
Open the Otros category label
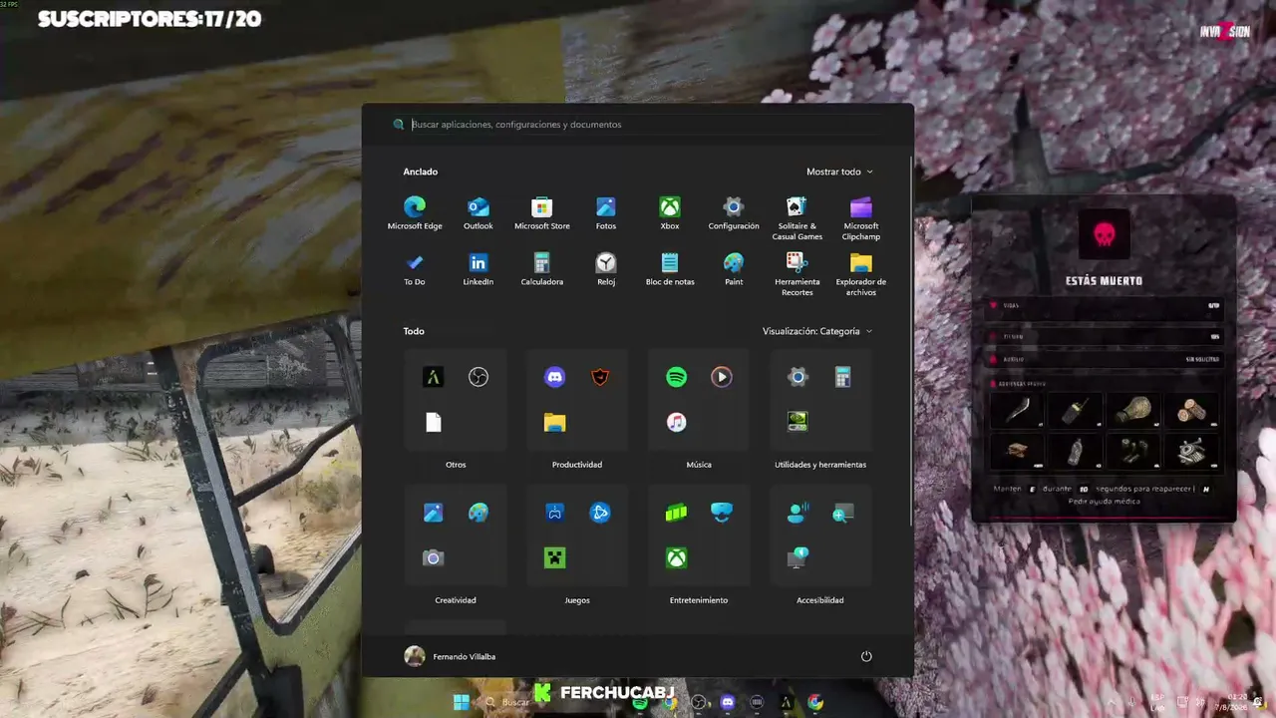click(x=456, y=465)
